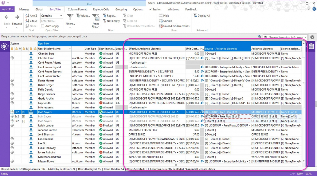The height and width of the screenshot is (176, 317).
Task: Expand the right side panel chevron
Action: (x=307, y=46)
